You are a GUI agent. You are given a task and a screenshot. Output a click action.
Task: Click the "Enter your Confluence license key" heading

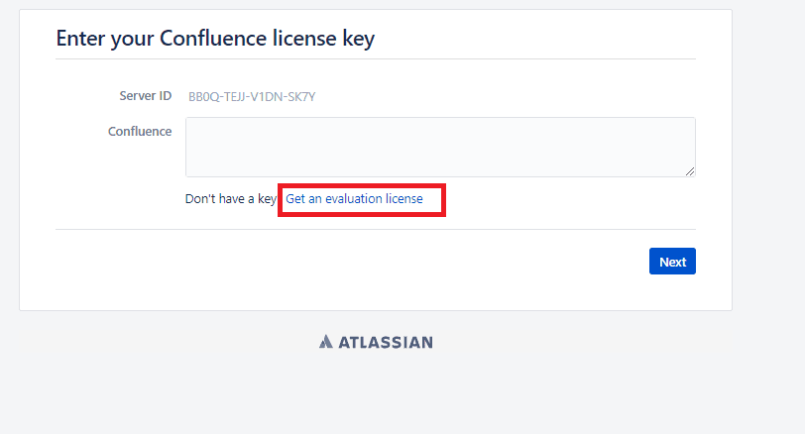coord(215,39)
